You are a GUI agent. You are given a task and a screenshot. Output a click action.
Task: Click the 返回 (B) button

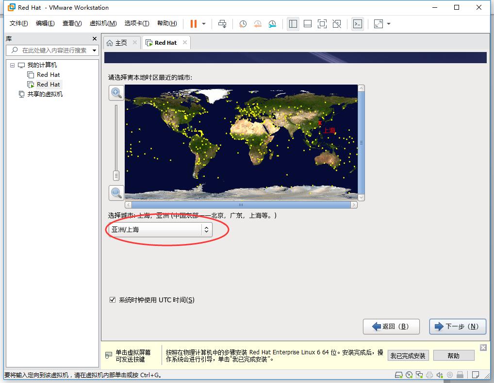(391, 327)
